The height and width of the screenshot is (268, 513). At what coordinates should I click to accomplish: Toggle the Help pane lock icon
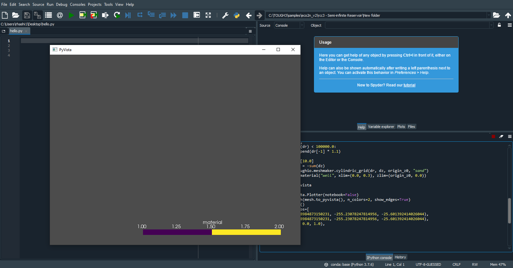[499, 25]
